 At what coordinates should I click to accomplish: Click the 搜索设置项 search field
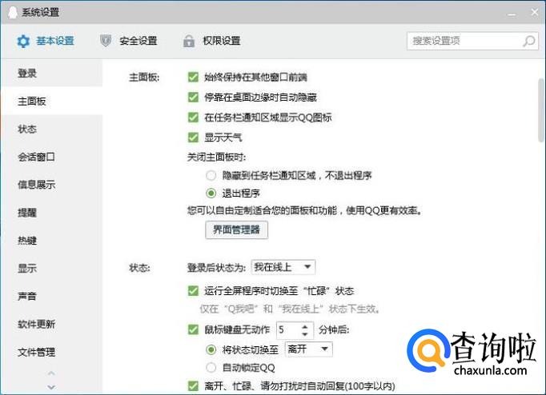tap(464, 41)
